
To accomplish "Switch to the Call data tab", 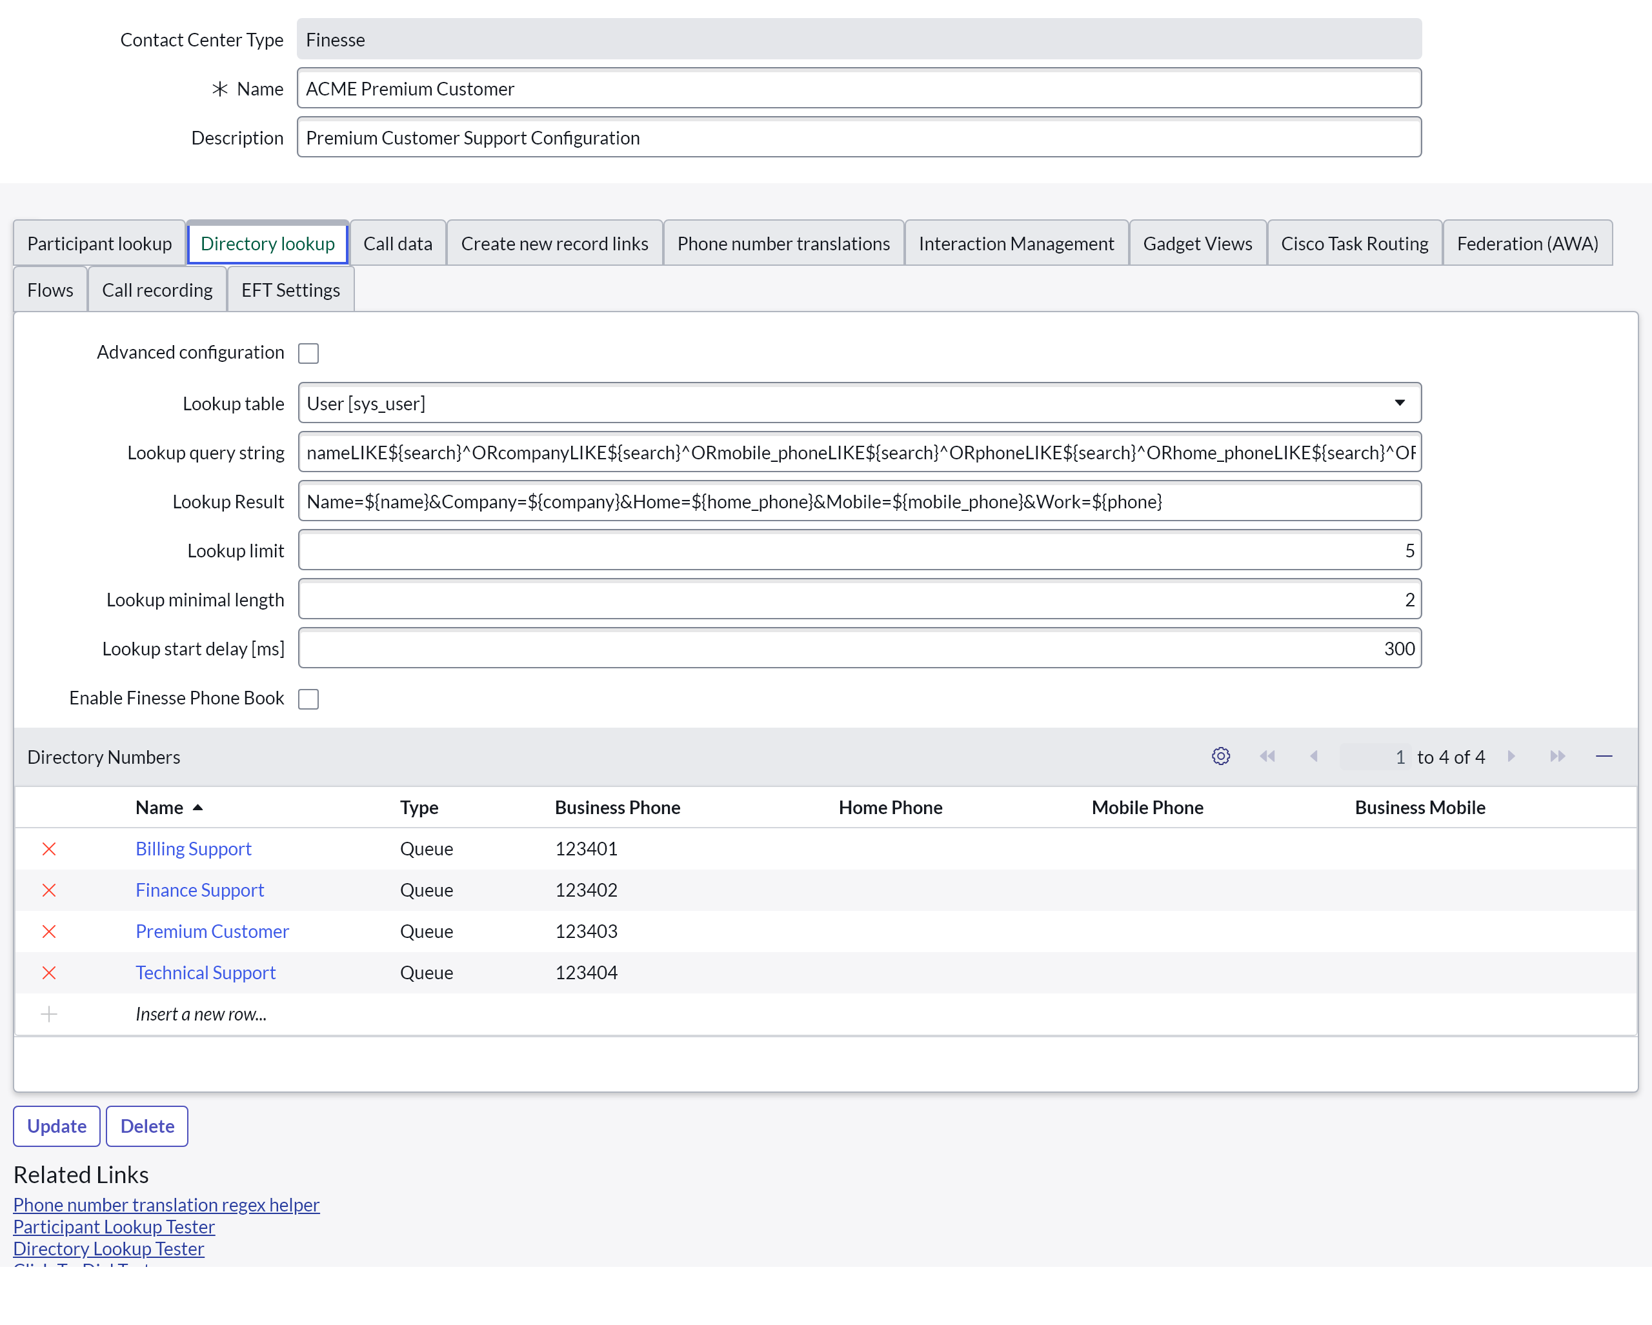I will [397, 244].
